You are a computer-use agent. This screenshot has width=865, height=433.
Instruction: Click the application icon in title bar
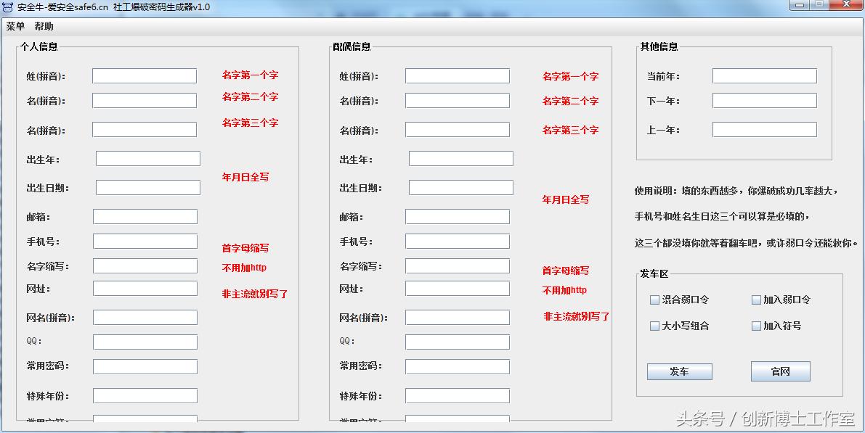click(9, 6)
